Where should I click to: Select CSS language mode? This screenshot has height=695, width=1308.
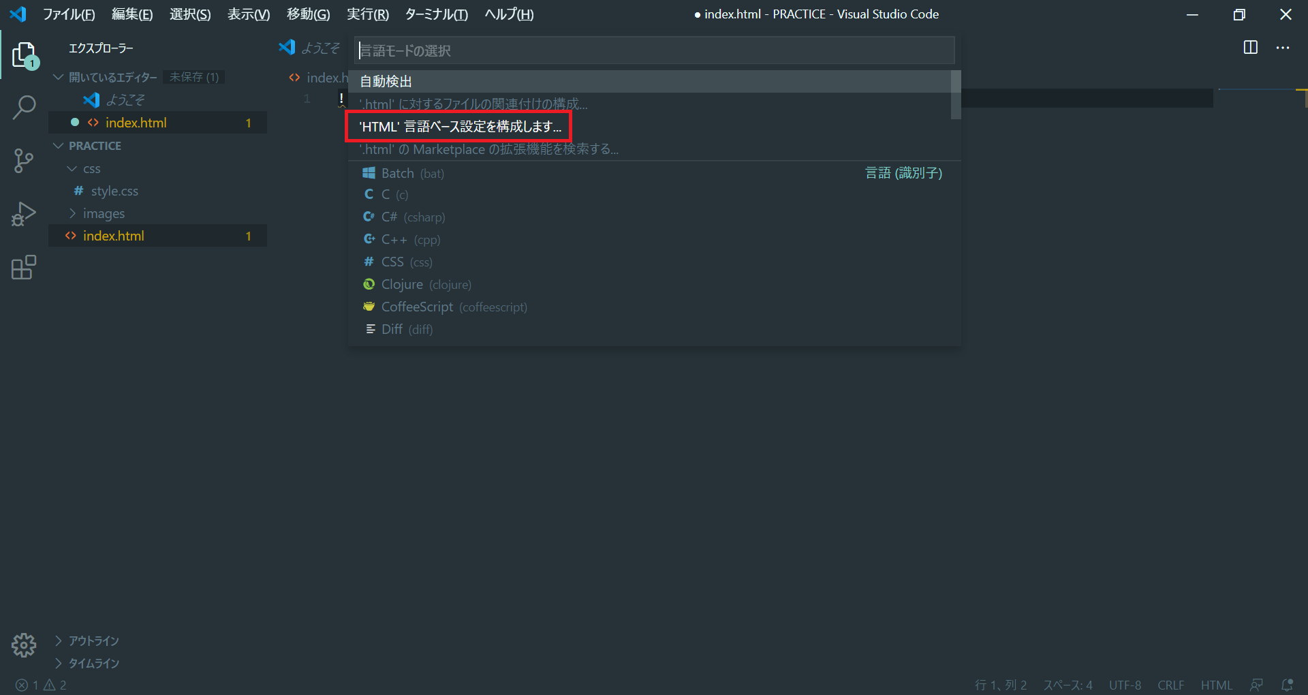[654, 262]
